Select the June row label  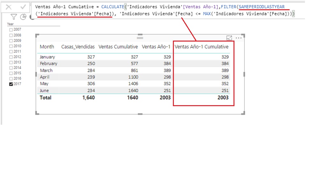coord(44,90)
